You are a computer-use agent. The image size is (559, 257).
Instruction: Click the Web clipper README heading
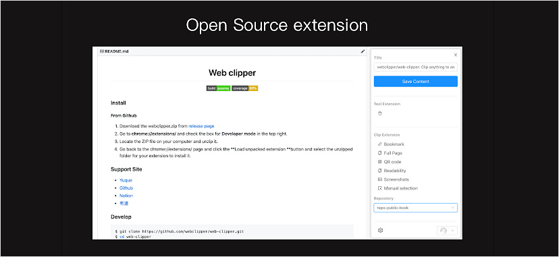click(232, 73)
